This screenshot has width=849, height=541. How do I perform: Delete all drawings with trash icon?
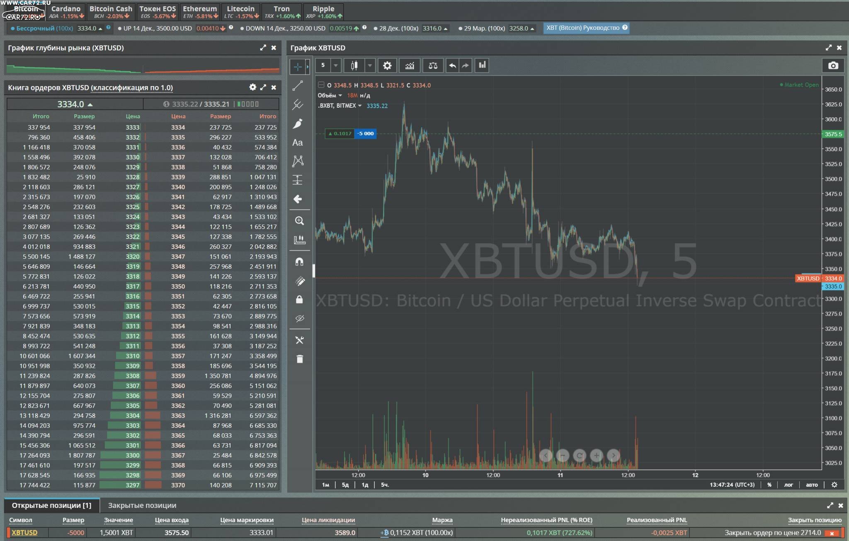300,359
